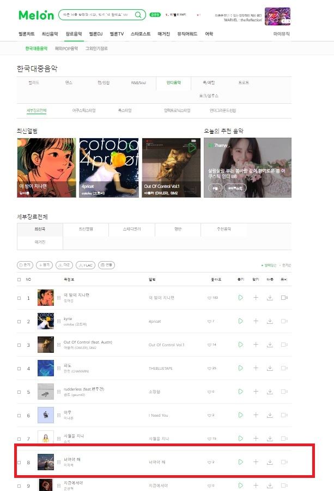Open album THEBLUETAPE in row 4
This screenshot has height=491, width=334.
(161, 369)
